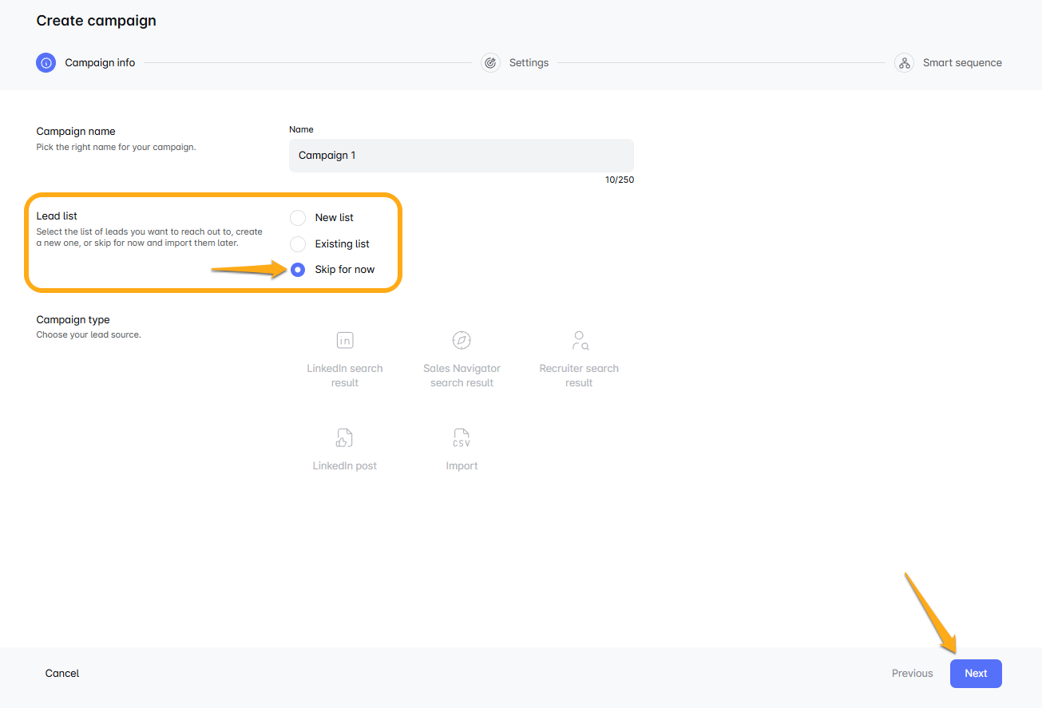Image resolution: width=1042 pixels, height=708 pixels.
Task: Choose the LinkedIn post thumbs-up icon
Action: pyautogui.click(x=344, y=437)
